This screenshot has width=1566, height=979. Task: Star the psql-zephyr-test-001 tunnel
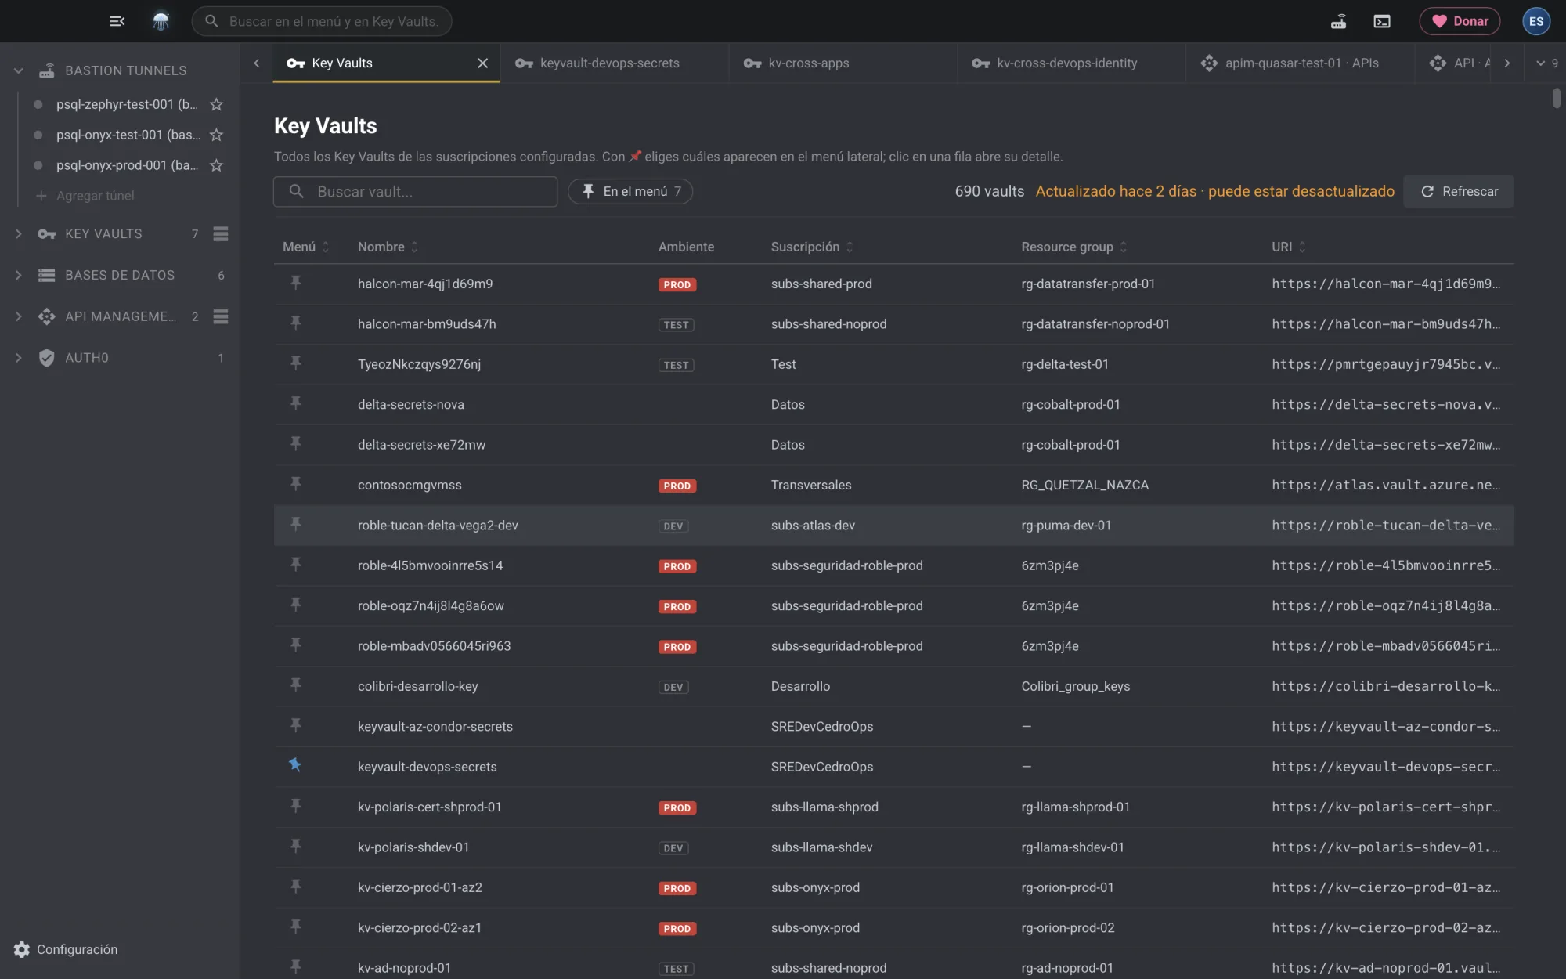tap(217, 104)
